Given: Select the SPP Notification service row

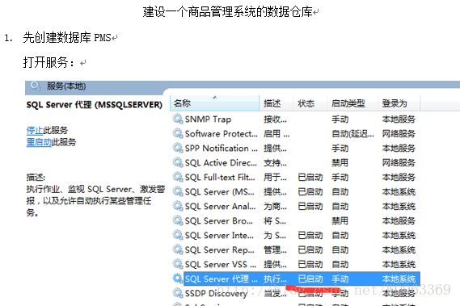Looking at the screenshot, I should pyautogui.click(x=296, y=148).
